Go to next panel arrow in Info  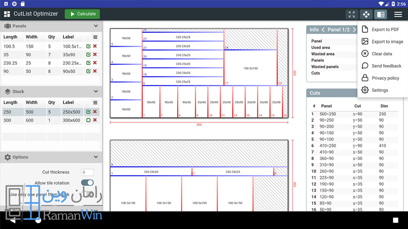354,30
